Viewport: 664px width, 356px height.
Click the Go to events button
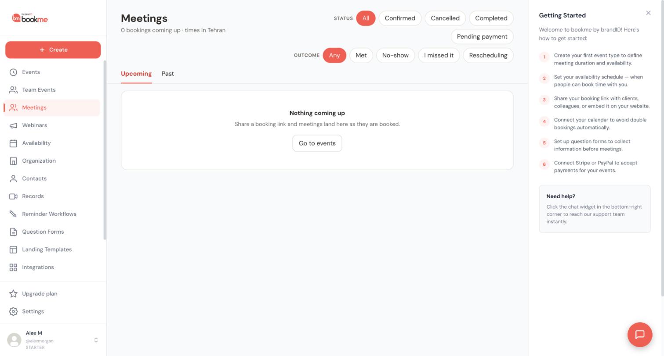click(317, 143)
